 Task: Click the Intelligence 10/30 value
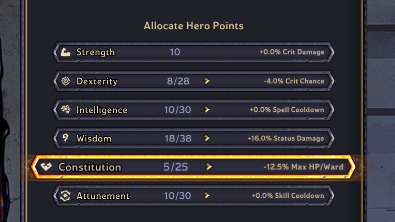click(177, 110)
